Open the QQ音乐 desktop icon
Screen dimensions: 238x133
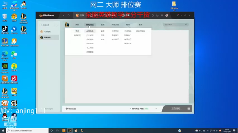point(14,67)
